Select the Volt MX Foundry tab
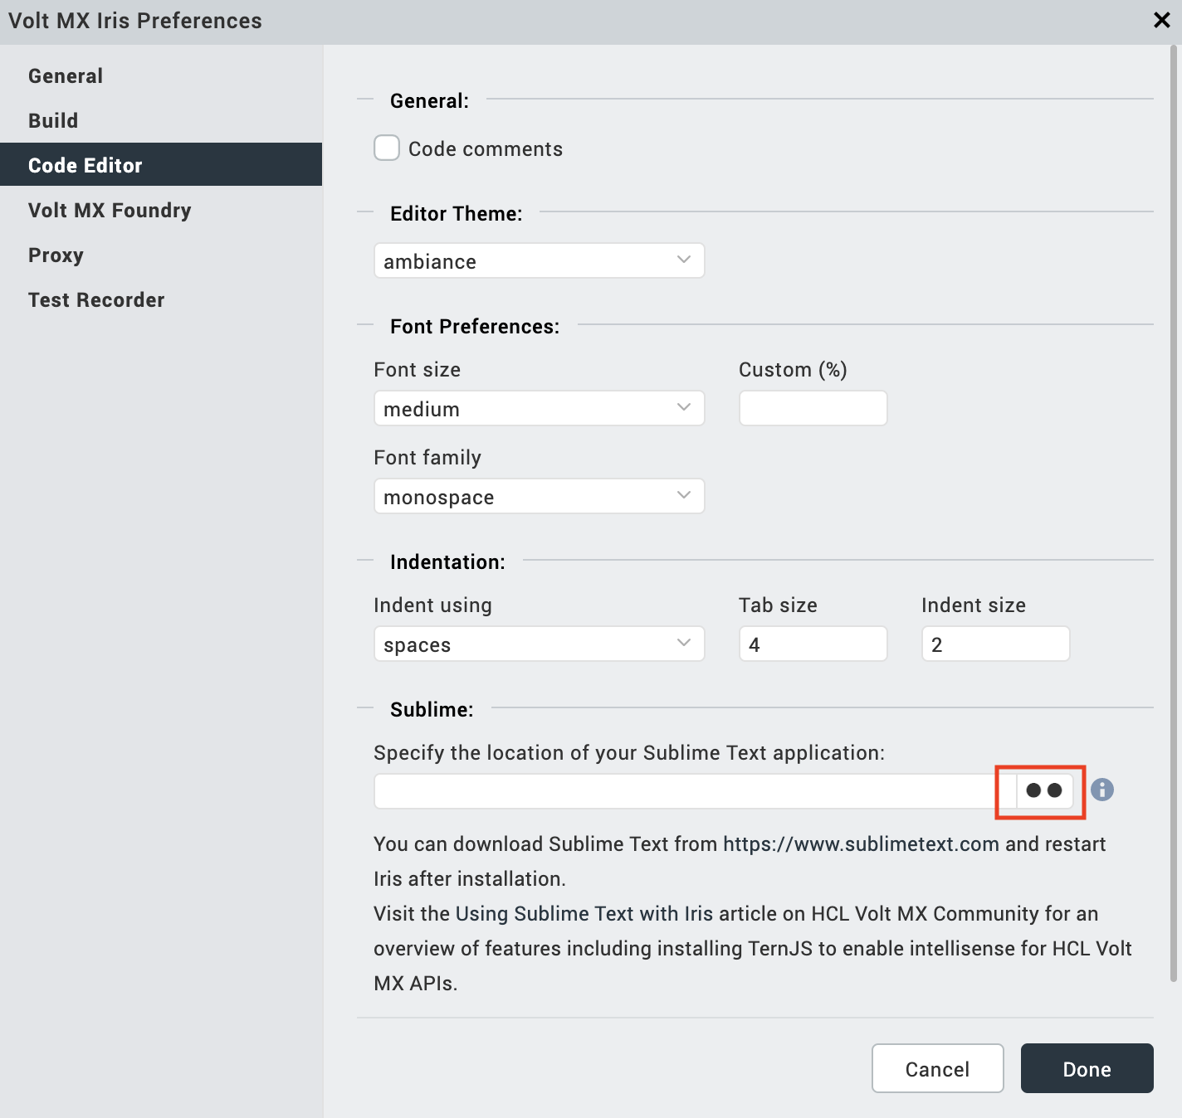1182x1118 pixels. 110,211
